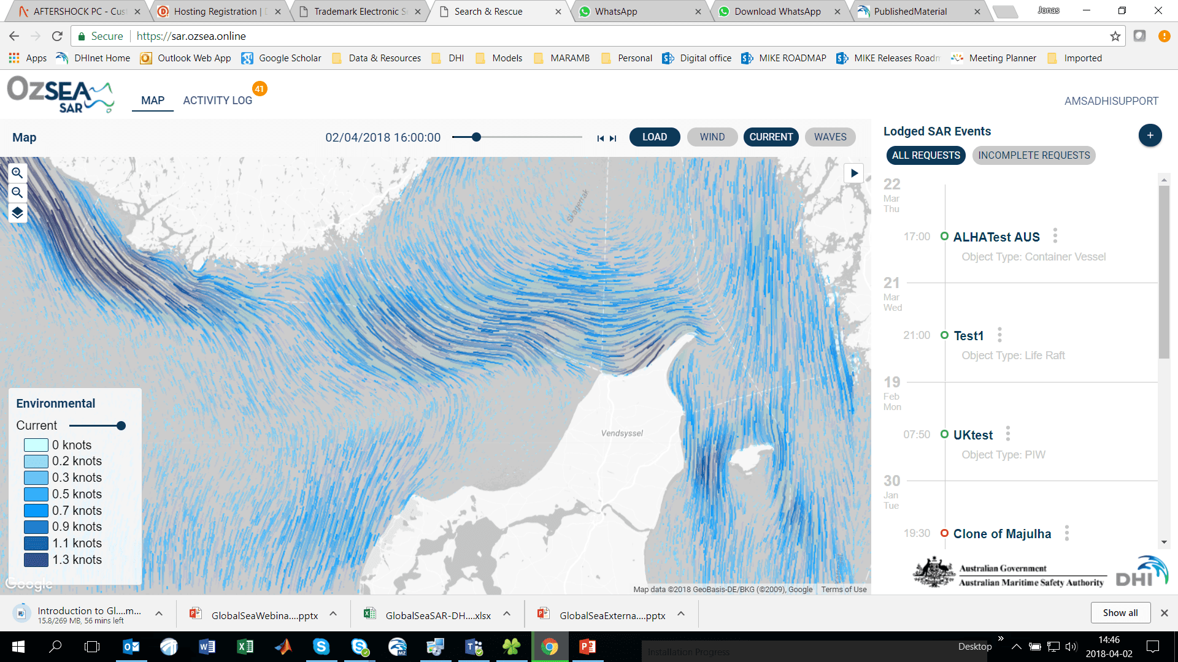Viewport: 1178px width, 662px height.
Task: Bookmark this page with the star icon
Action: point(1115,36)
